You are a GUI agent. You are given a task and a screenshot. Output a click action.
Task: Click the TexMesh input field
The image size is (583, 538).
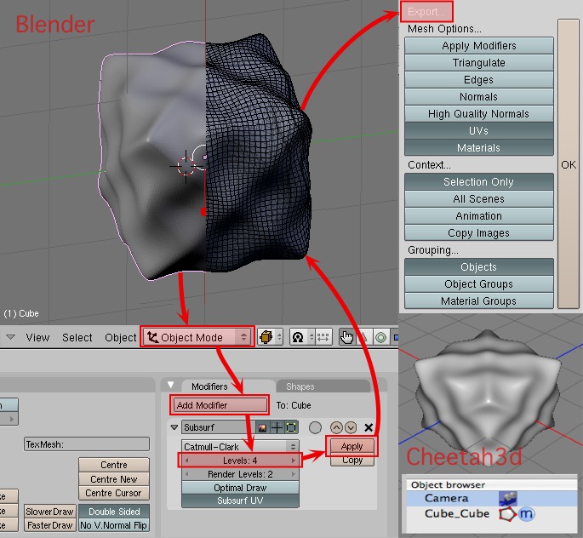(x=87, y=444)
